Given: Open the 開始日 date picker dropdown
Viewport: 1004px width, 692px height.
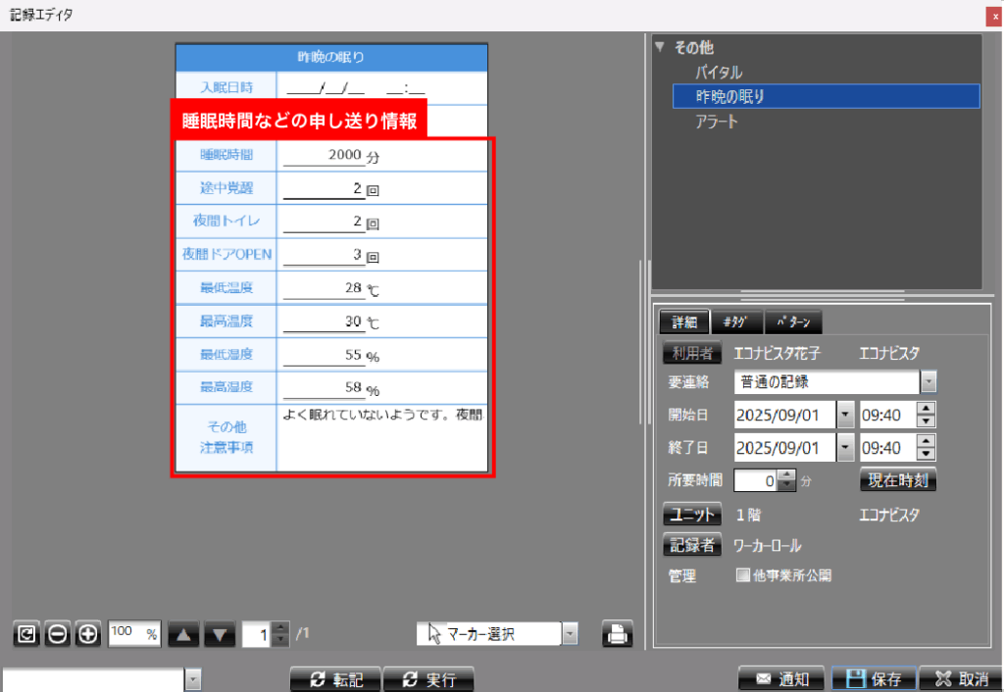Looking at the screenshot, I should click(846, 415).
